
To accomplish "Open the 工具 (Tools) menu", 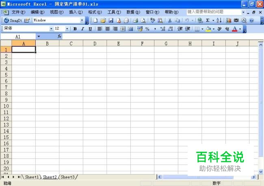I will 114,12.
